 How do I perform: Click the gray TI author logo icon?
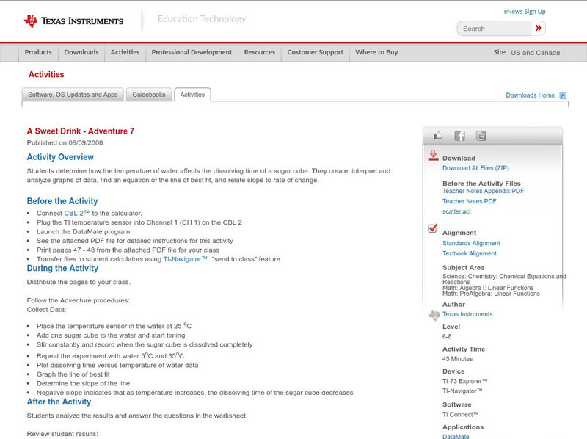(434, 315)
